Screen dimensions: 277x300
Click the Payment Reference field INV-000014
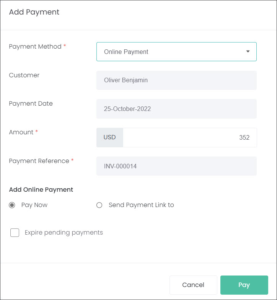coord(176,166)
